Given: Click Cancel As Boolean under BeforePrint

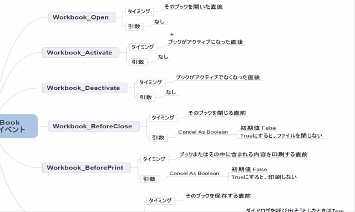Looking at the screenshot, I should pyautogui.click(x=194, y=174).
